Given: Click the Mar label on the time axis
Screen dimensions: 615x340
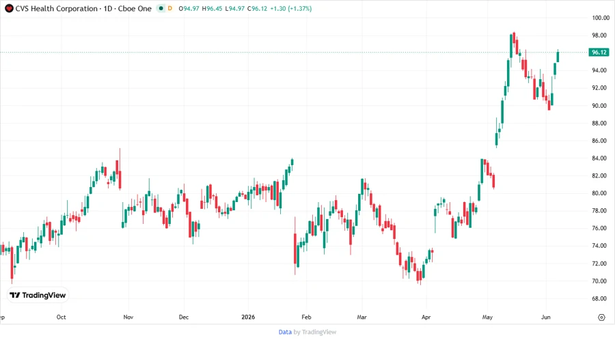Looking at the screenshot, I should (361, 317).
